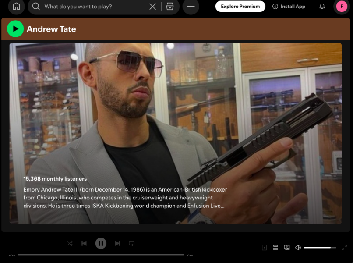Screen dimensions: 353x263
Task: Go to Home via house icon
Action: (17, 7)
